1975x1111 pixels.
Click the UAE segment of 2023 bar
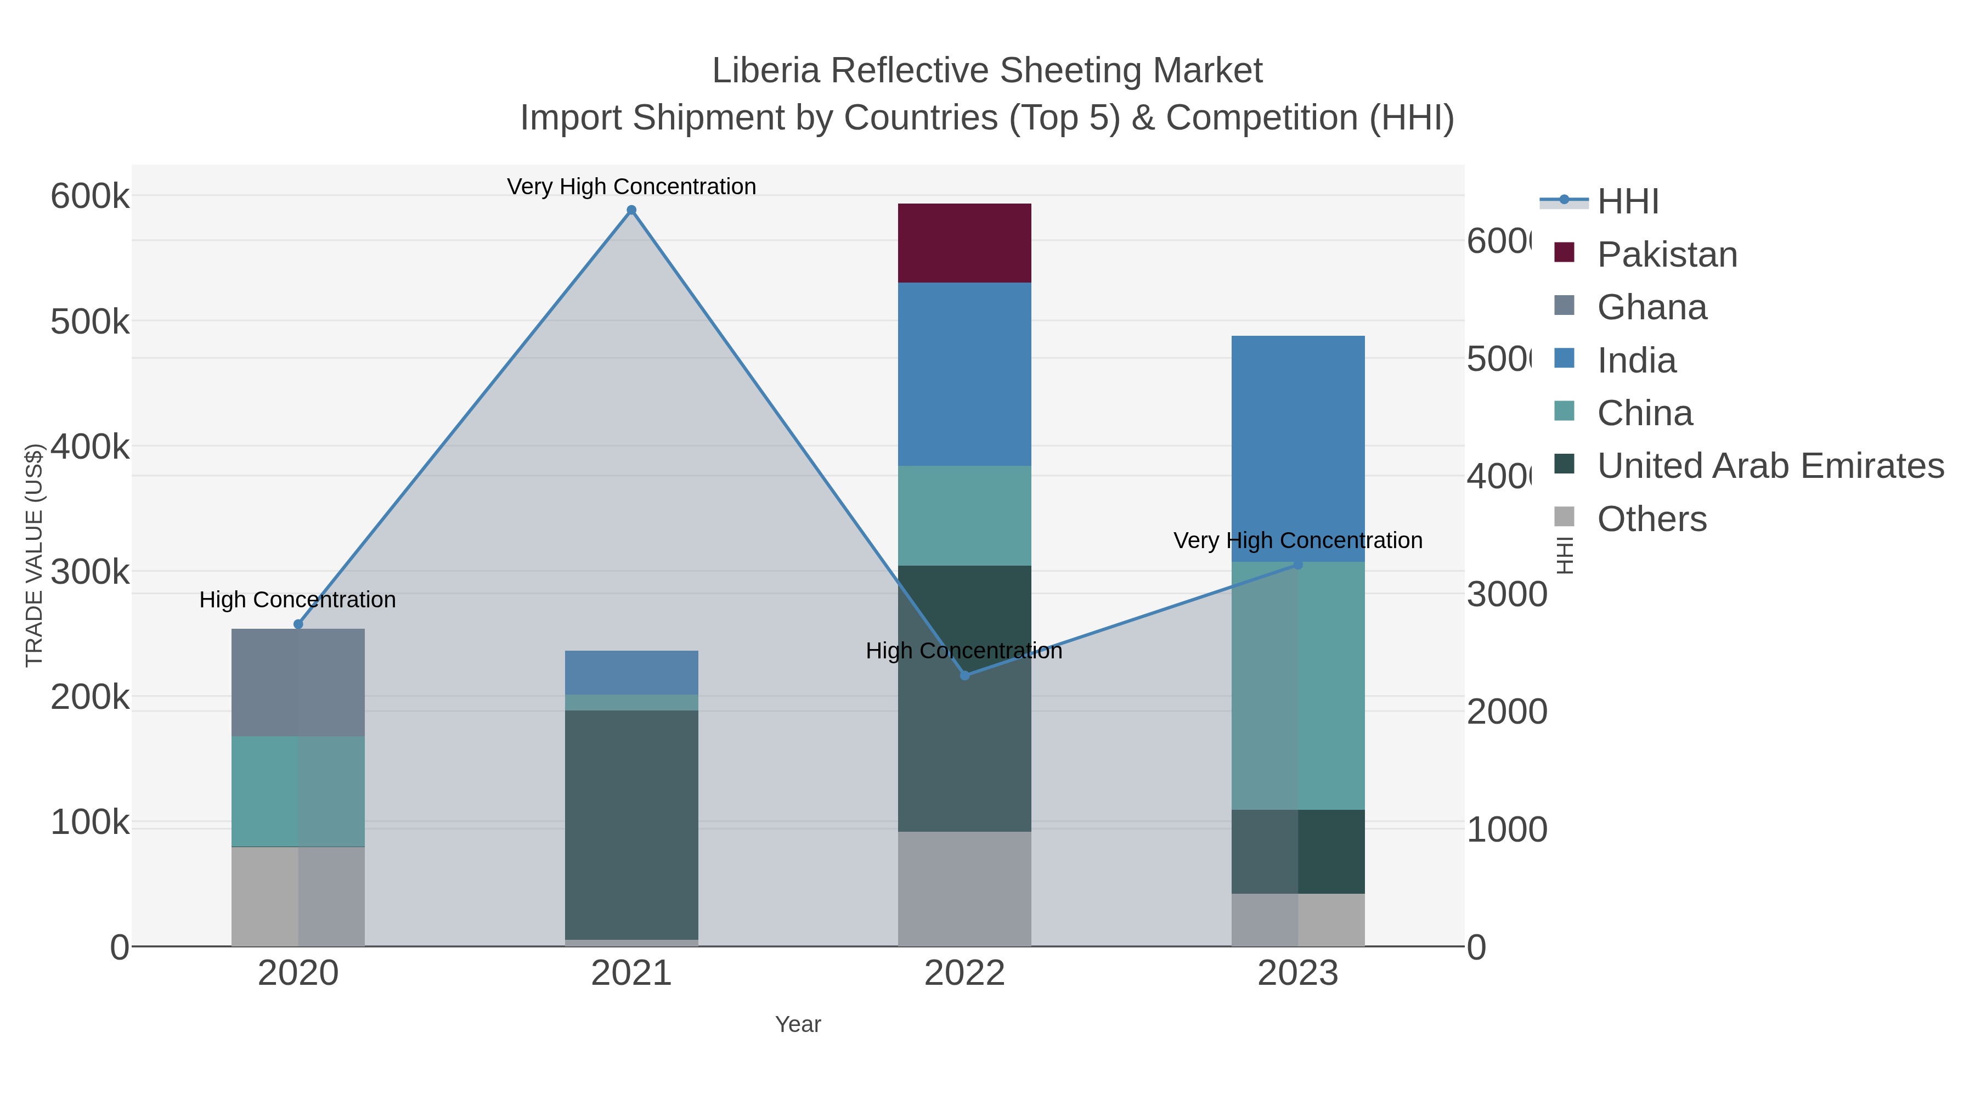(x=1298, y=851)
